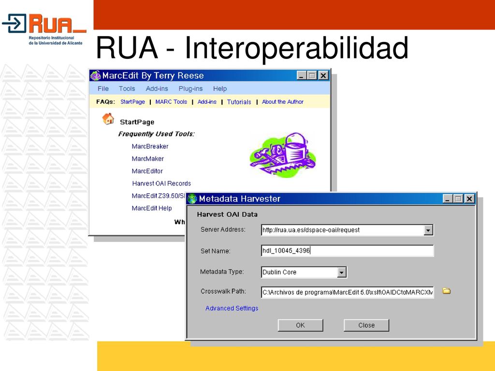Open the Metadata Type dropdown arrow
Screen dimensions: 495x371
(342, 272)
